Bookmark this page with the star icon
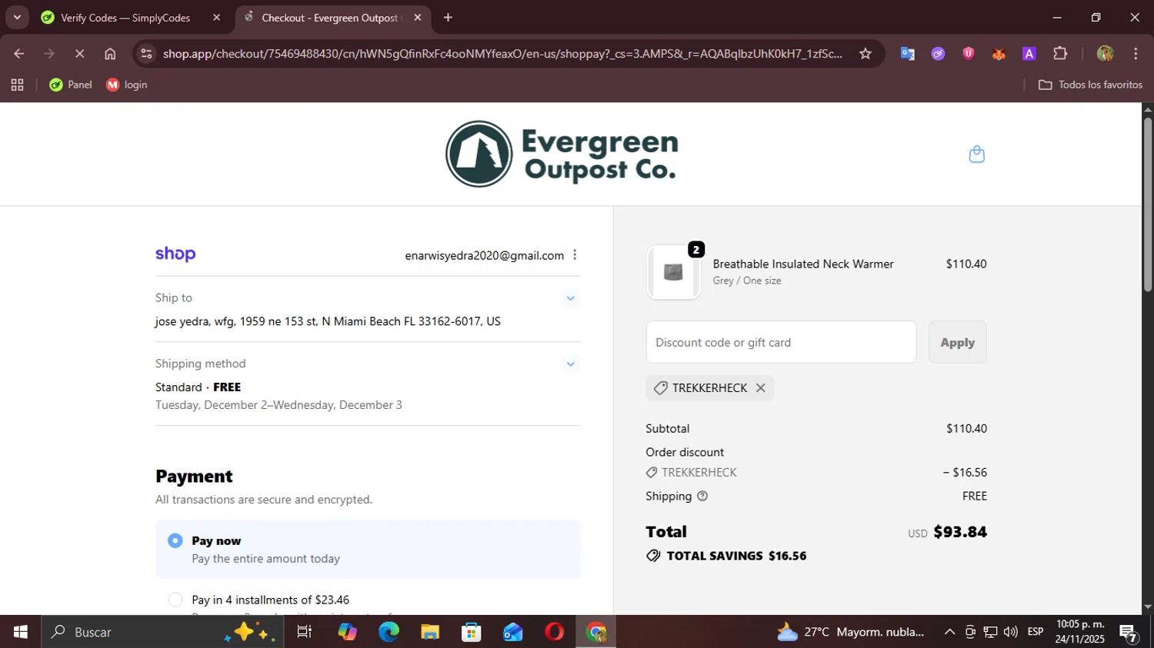The height and width of the screenshot is (648, 1154). 865,54
